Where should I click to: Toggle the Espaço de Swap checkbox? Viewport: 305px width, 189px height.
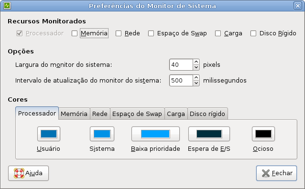(x=151, y=33)
